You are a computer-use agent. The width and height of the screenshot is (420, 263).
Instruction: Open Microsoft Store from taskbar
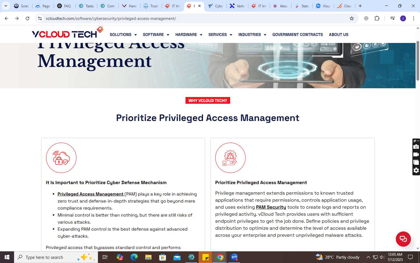163,257
